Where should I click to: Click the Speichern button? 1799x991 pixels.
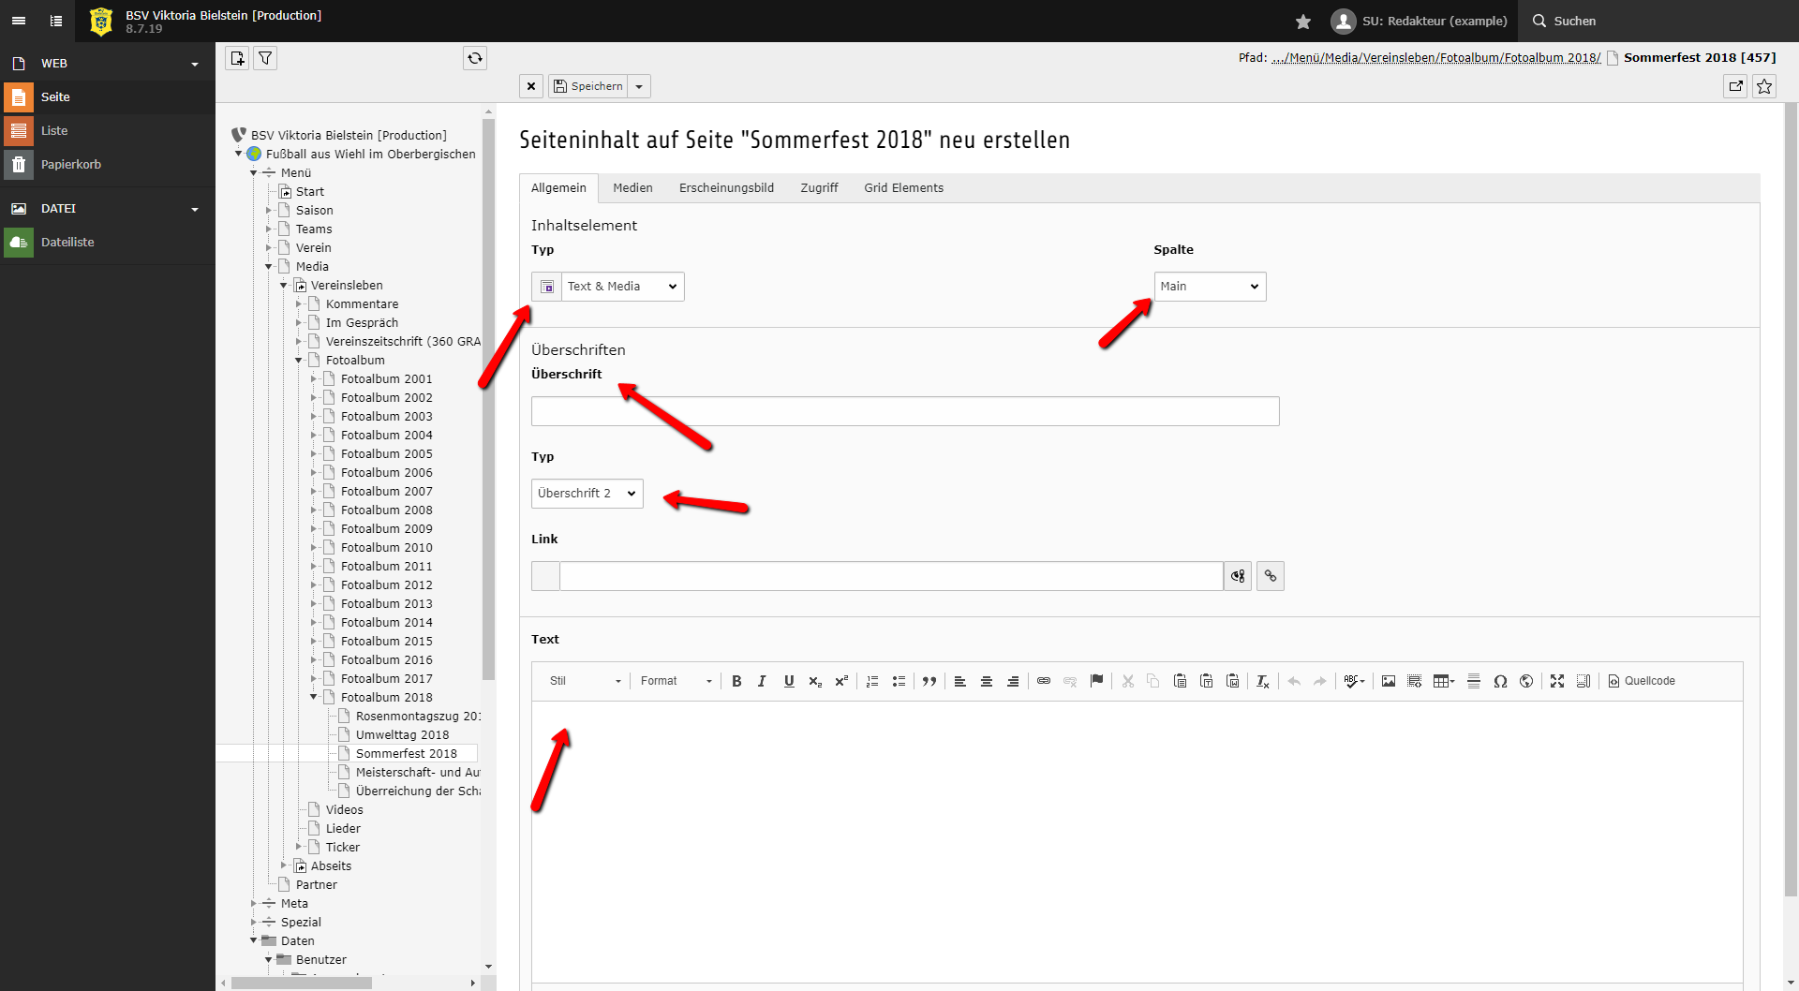coord(587,86)
